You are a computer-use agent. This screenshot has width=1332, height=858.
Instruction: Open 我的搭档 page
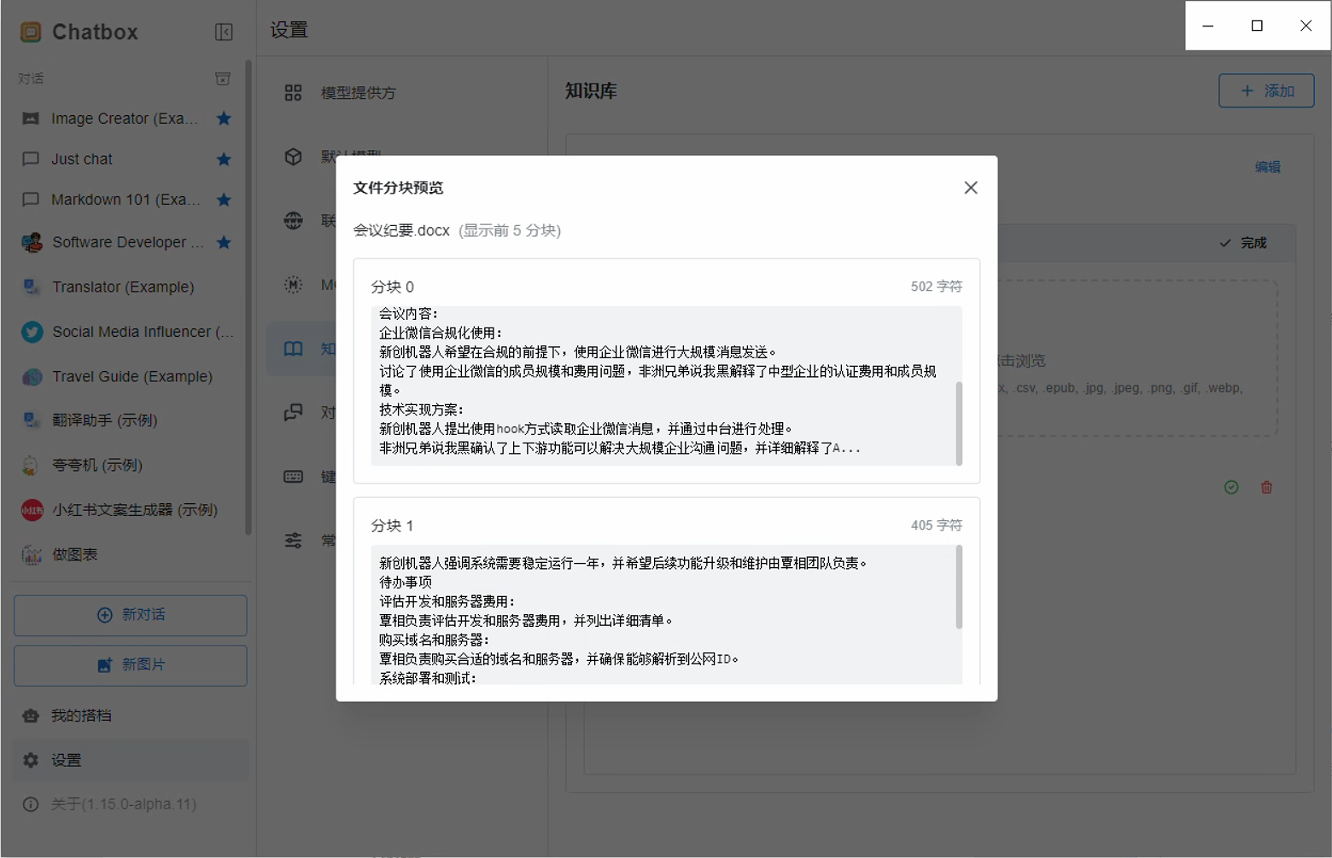tap(81, 716)
